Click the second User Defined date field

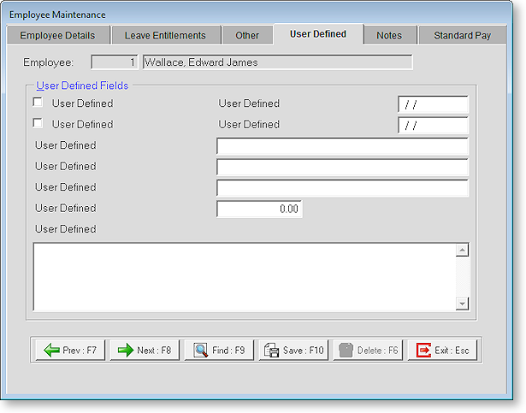(433, 126)
